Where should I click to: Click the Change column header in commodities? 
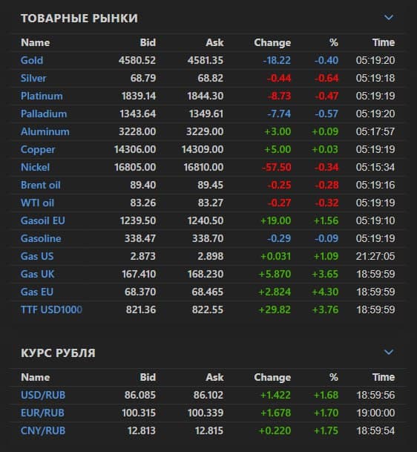[x=272, y=42]
